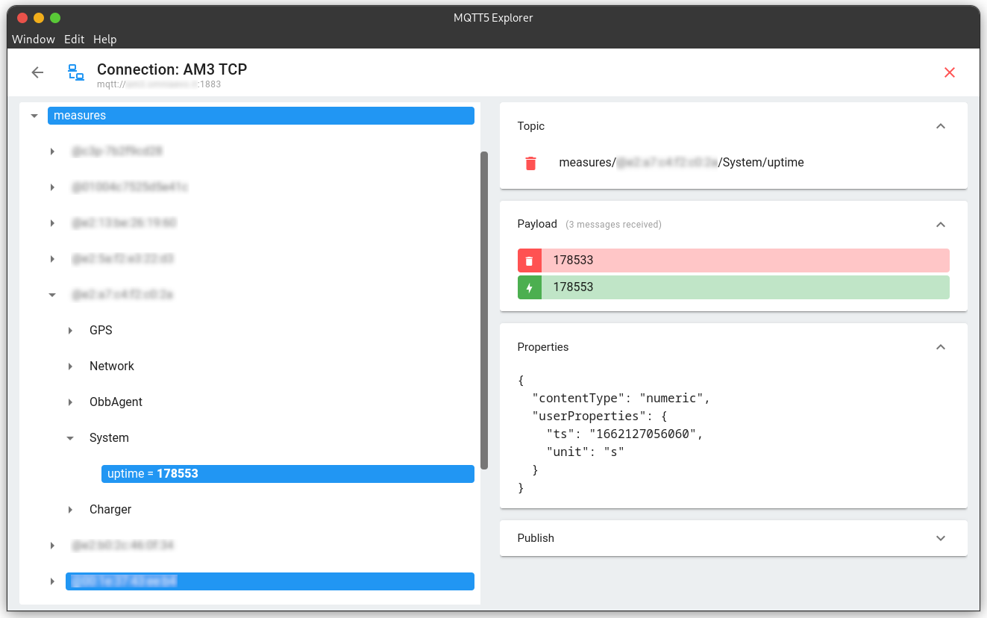Click the network connection icon beside the title
Image resolution: width=987 pixels, height=618 pixels.
(x=76, y=72)
